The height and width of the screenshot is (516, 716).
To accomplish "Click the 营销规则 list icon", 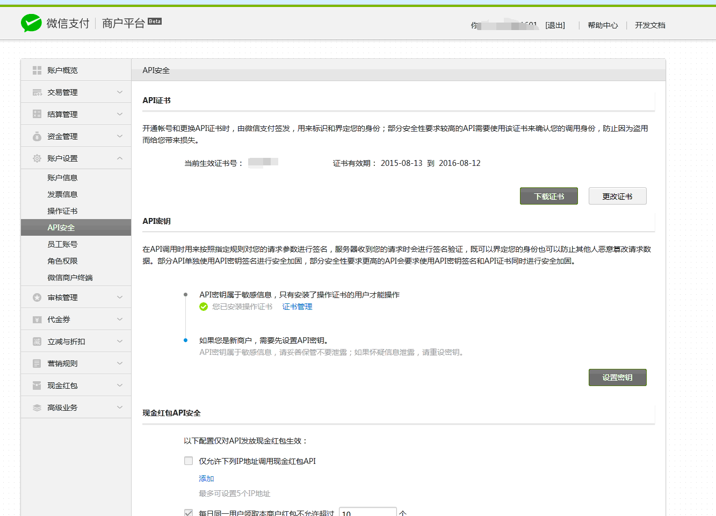I will 37,364.
